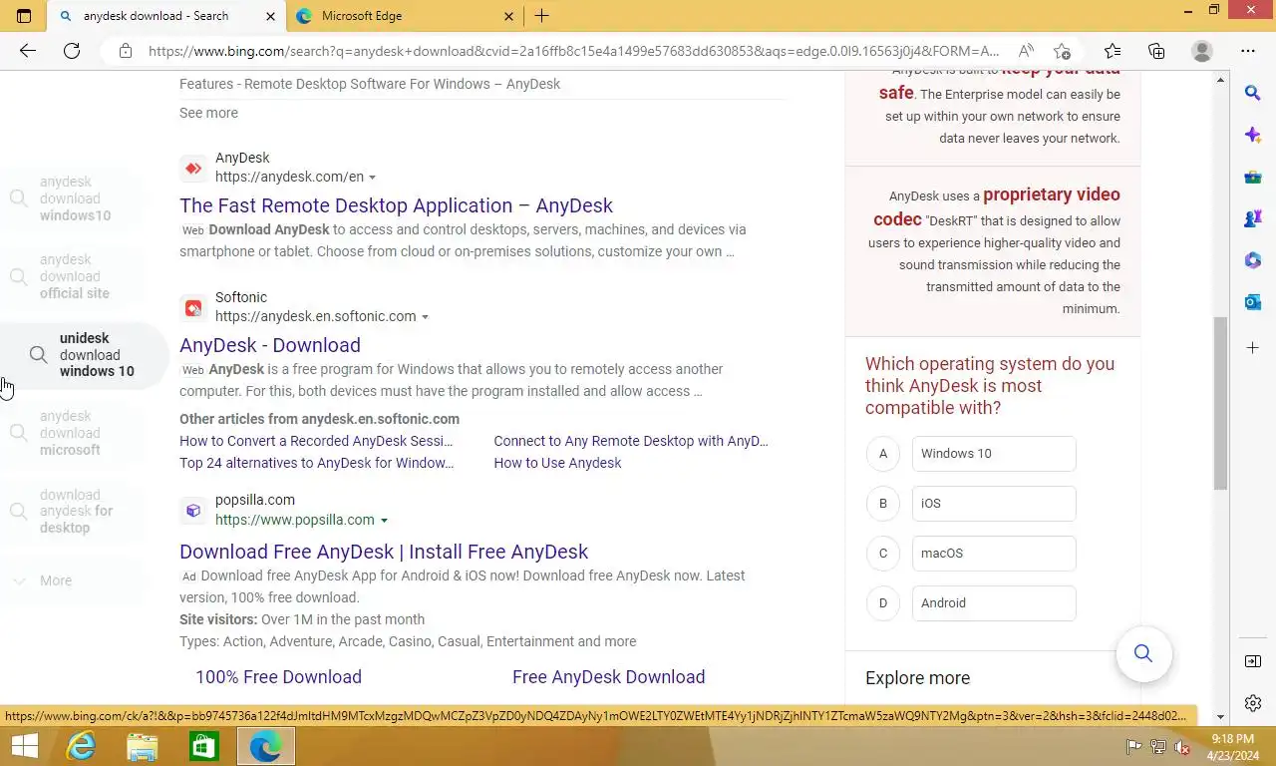Open AnyDesk - Download Softonic result

270,345
